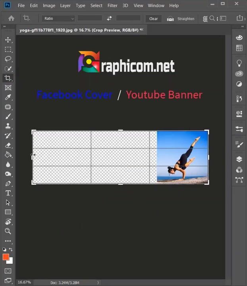The width and height of the screenshot is (247, 286).
Task: Select the Path Selection tool
Action: [x=8, y=202]
